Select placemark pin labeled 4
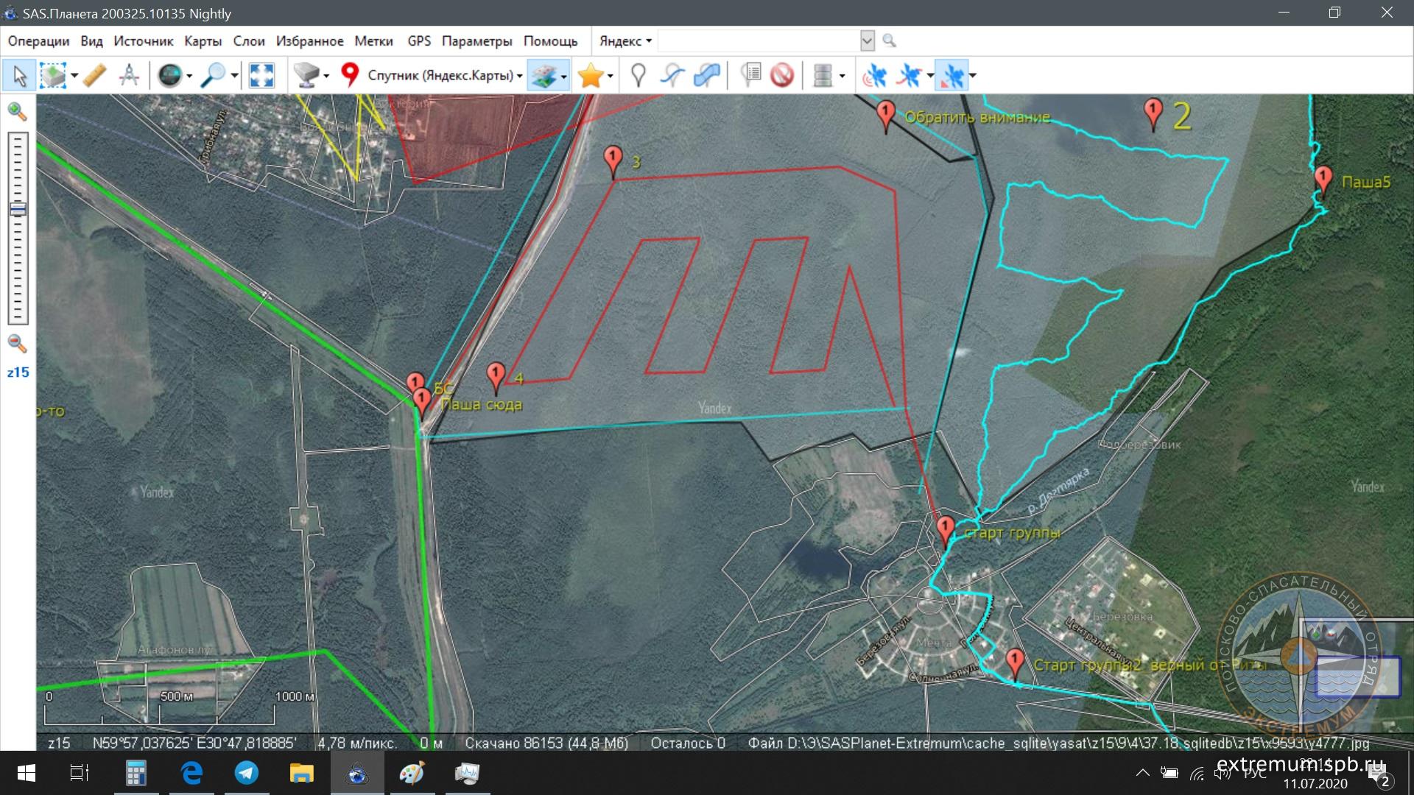 tap(496, 378)
